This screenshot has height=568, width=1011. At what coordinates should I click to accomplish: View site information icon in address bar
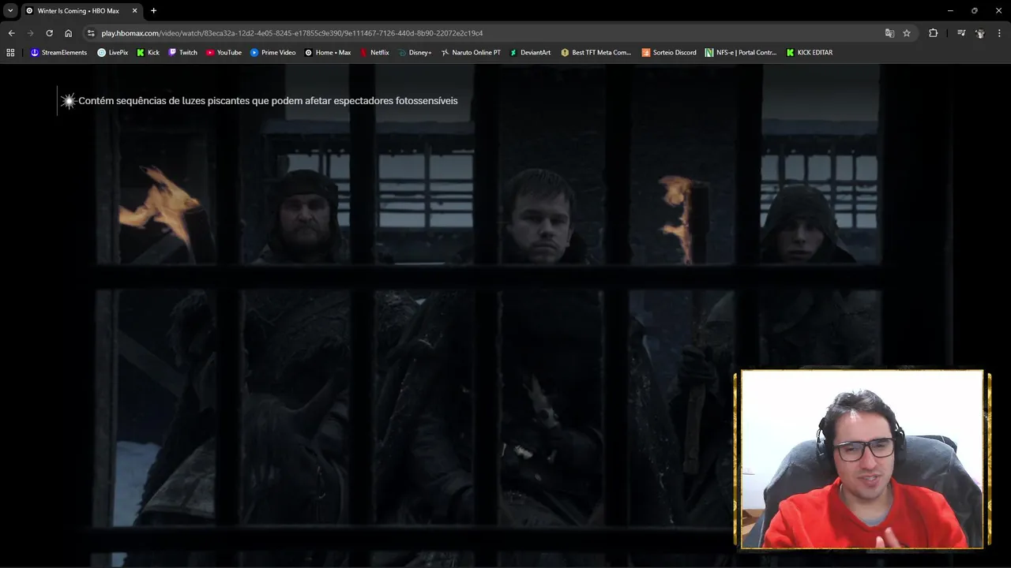91,33
